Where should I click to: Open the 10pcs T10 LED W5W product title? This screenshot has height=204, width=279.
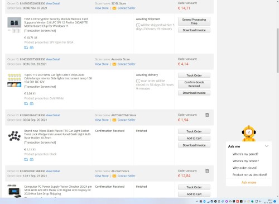pyautogui.click(x=58, y=78)
